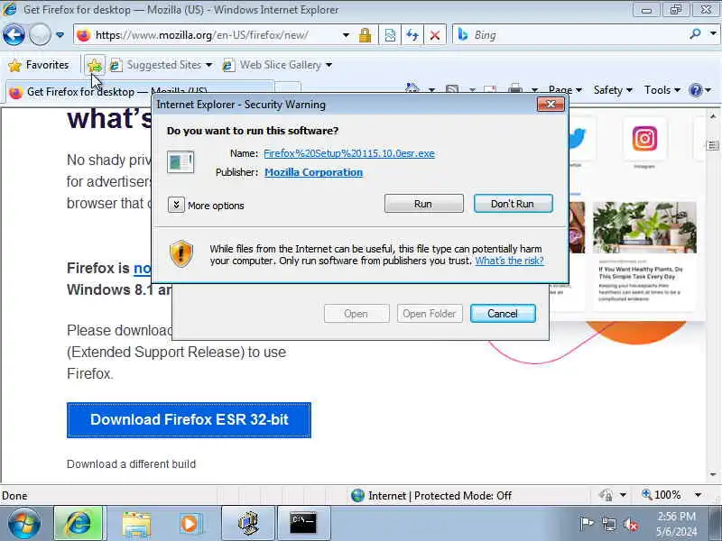
Task: Open Windows Media Player from the taskbar
Action: [x=190, y=524]
